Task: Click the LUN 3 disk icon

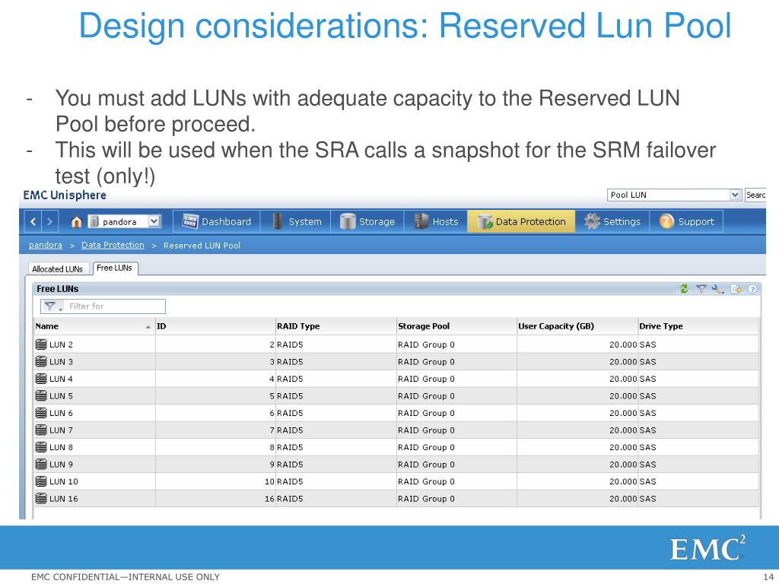Action: (41, 361)
